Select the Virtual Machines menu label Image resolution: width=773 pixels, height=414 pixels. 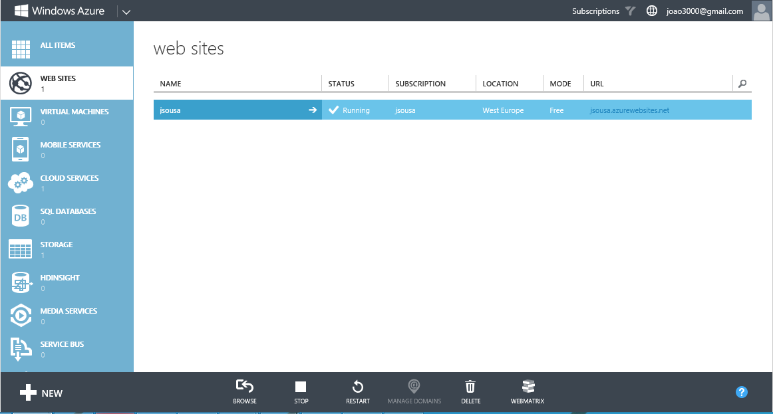click(75, 112)
